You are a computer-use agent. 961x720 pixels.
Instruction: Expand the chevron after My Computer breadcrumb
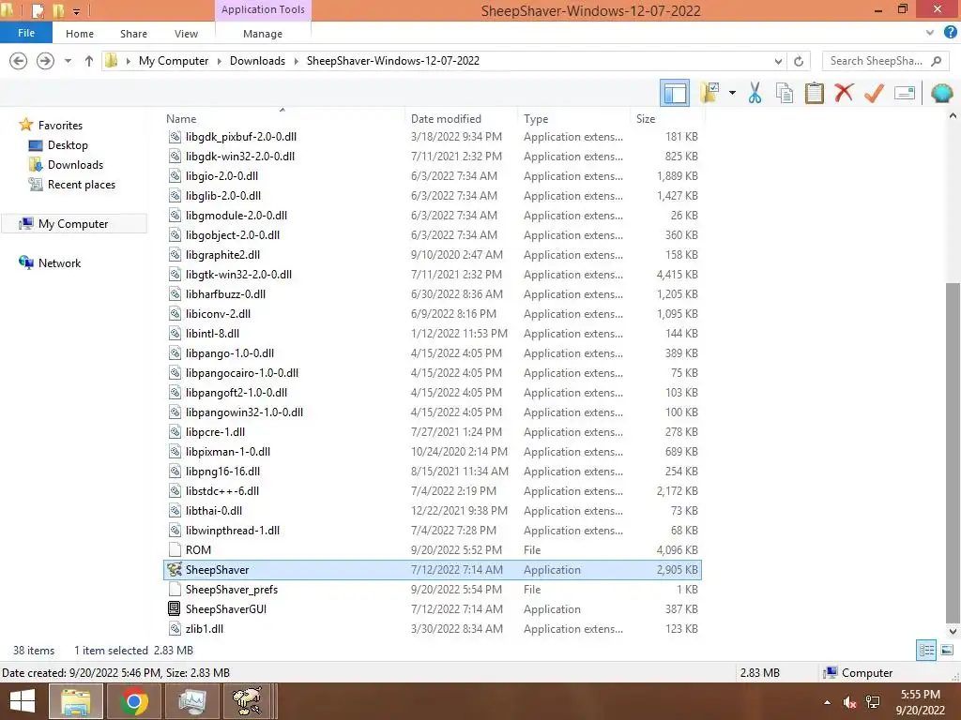click(220, 61)
